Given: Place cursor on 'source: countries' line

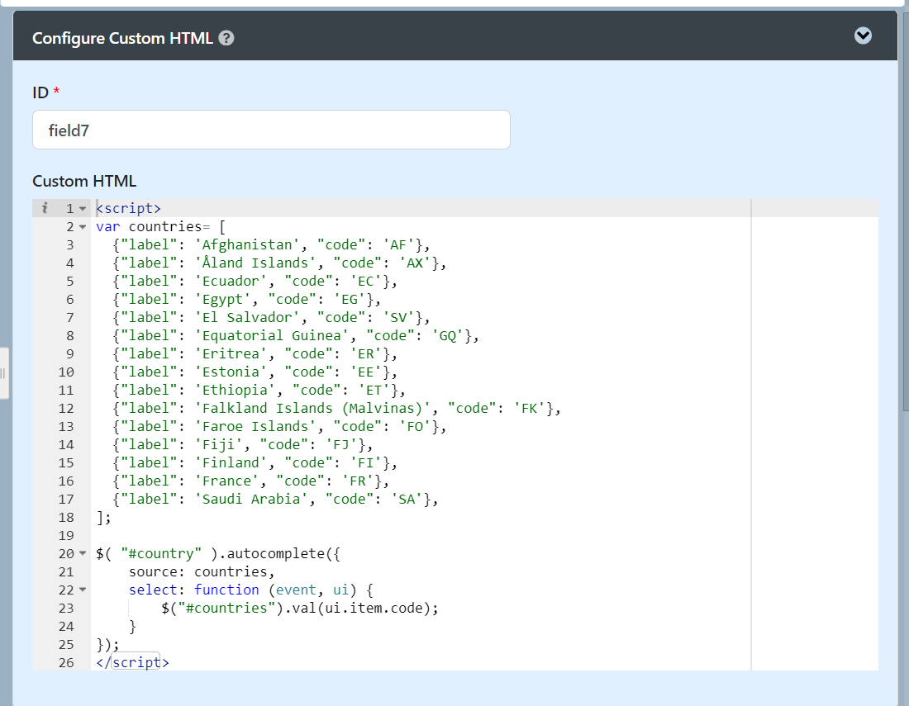Looking at the screenshot, I should pos(201,571).
